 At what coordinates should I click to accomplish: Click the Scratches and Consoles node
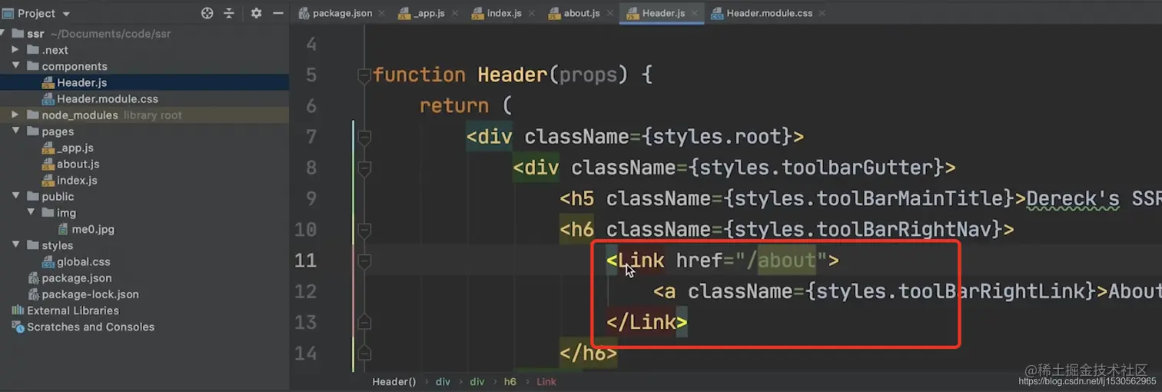click(91, 327)
